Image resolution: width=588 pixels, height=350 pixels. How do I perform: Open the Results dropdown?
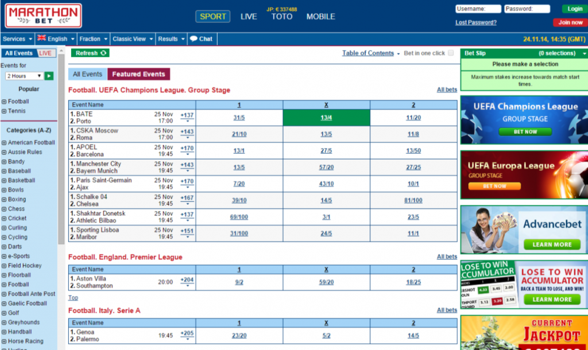[171, 39]
